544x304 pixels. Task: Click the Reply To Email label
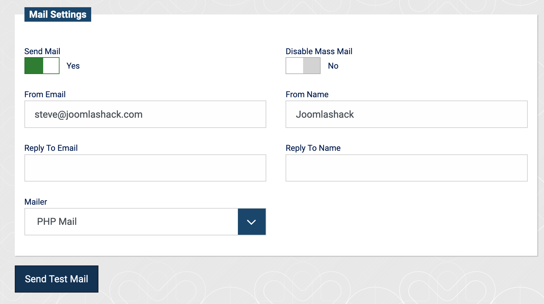pos(51,148)
